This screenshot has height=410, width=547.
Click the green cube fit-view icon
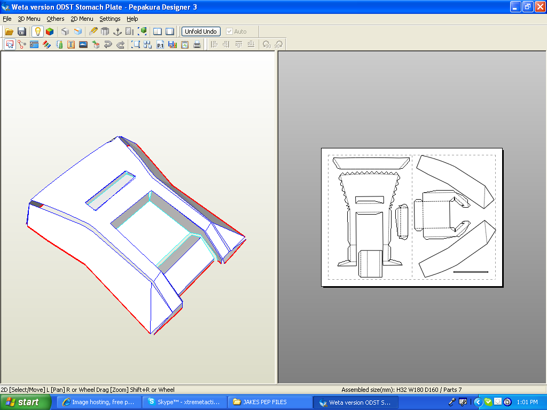pyautogui.click(x=142, y=31)
